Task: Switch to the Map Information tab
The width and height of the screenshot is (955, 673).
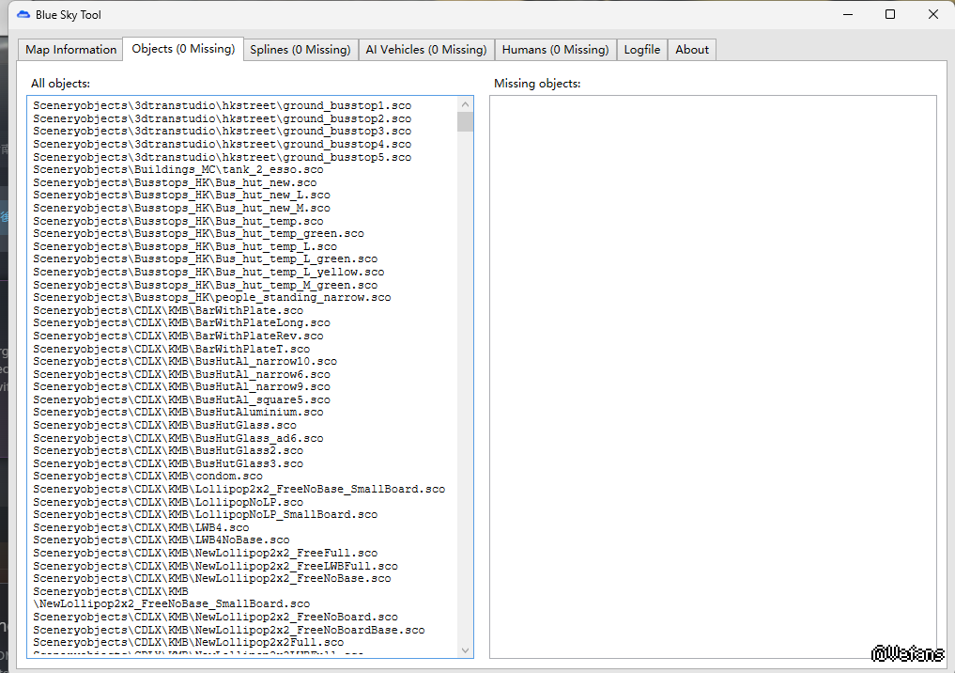Action: point(71,50)
